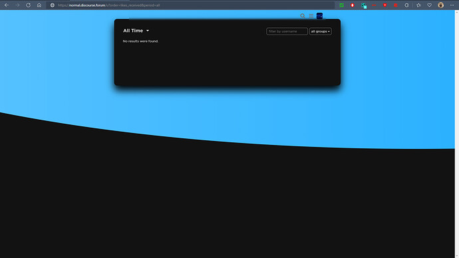The image size is (459, 258).
Task: Open the browser home page icon
Action: pyautogui.click(x=39, y=5)
